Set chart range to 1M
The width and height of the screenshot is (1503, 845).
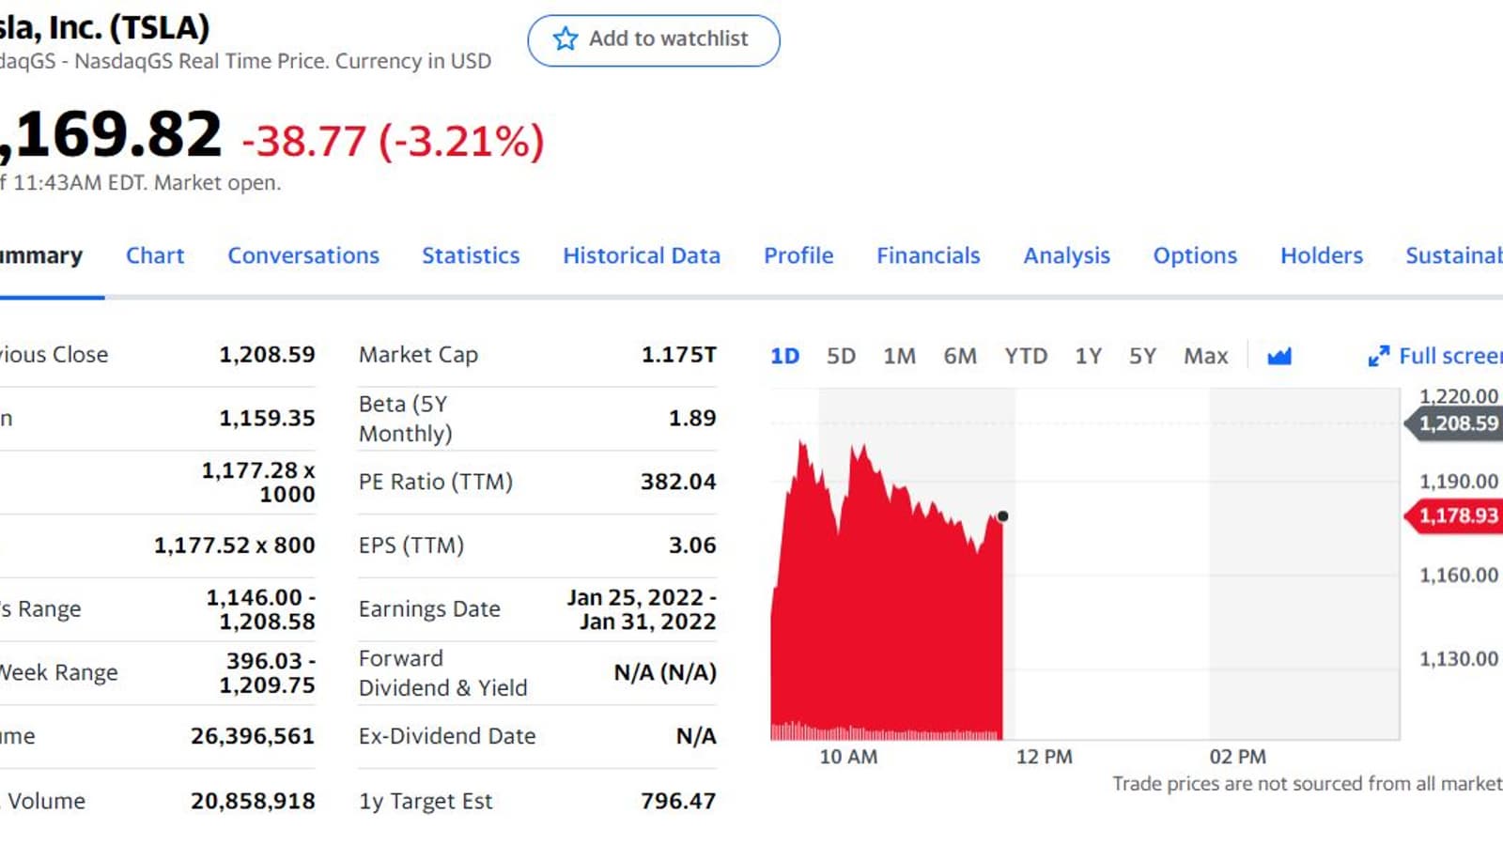tap(899, 357)
